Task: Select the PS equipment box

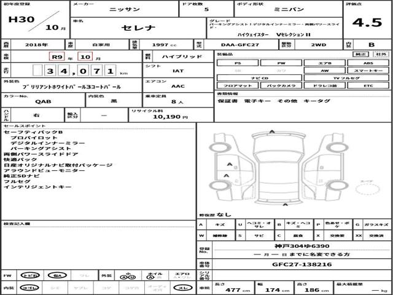Action: (x=238, y=63)
